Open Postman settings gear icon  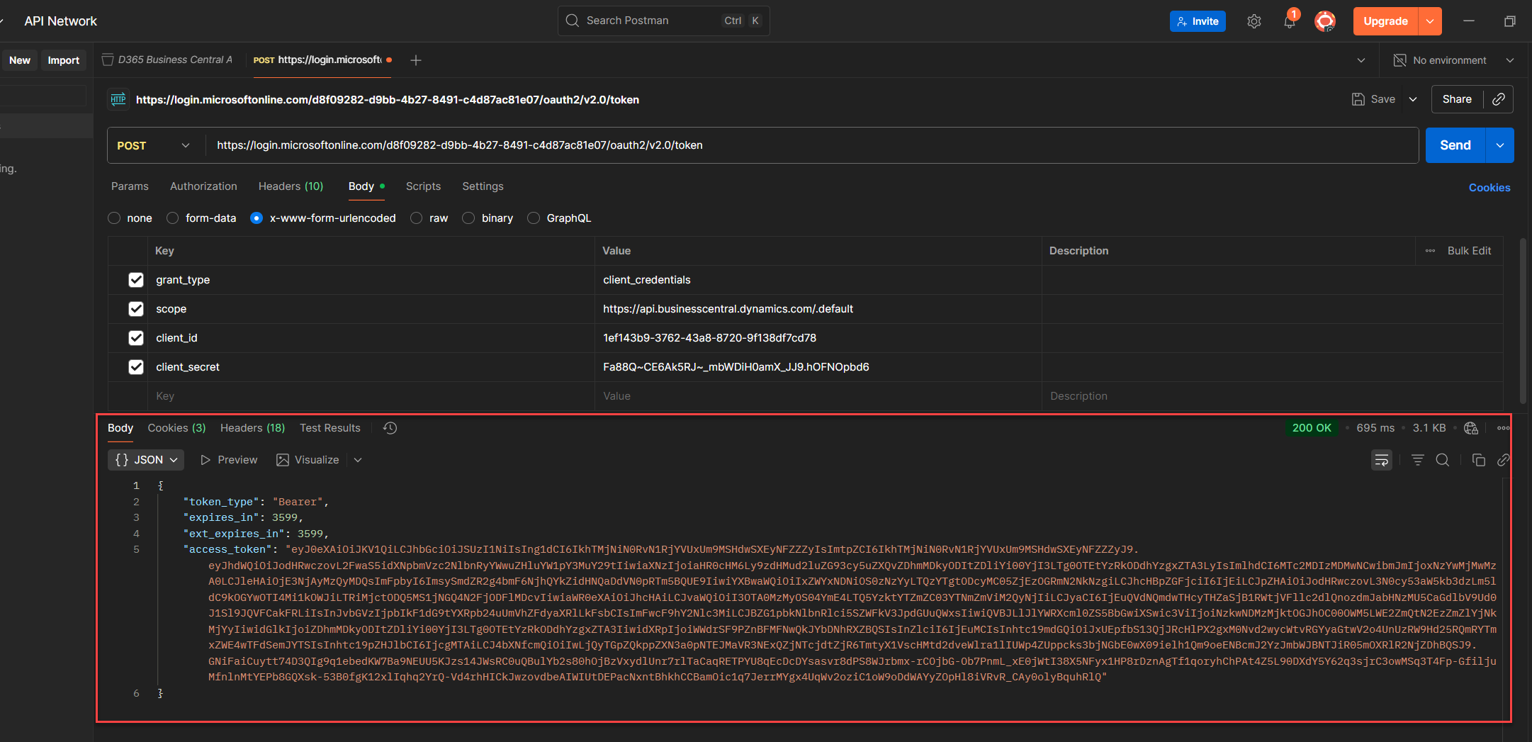(1254, 21)
